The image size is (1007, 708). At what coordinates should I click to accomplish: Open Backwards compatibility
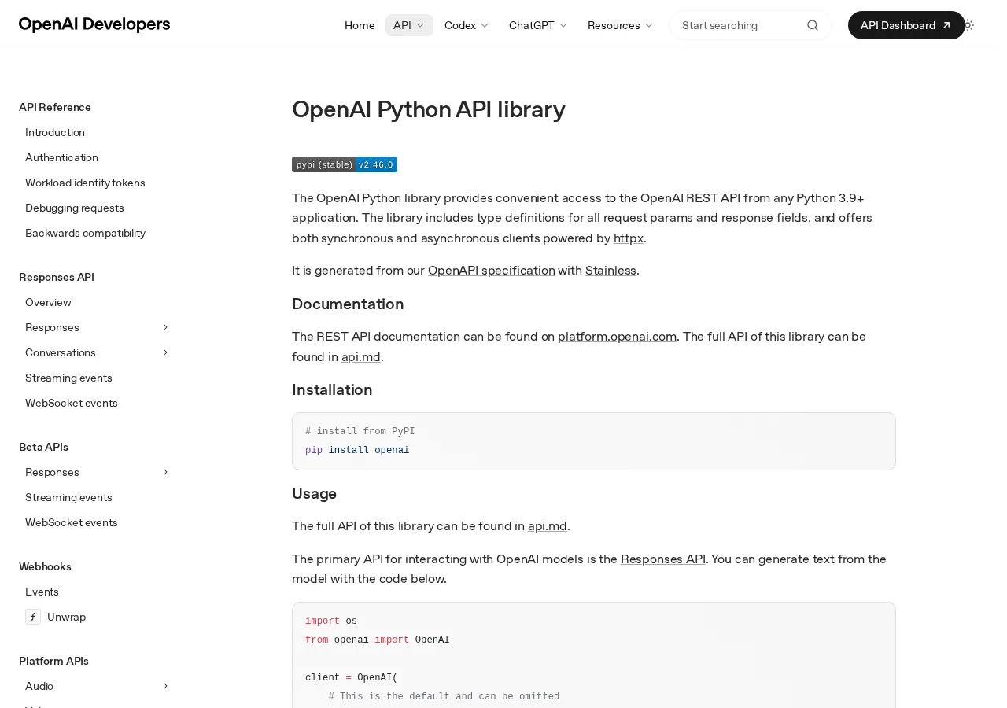coord(85,233)
